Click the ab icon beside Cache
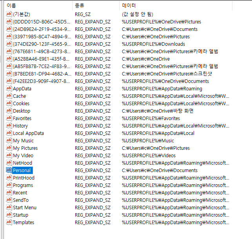 pyautogui.click(x=9, y=96)
